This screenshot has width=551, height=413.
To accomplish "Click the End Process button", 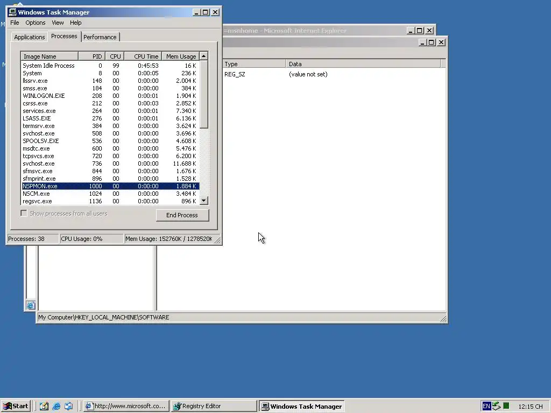I will point(182,215).
